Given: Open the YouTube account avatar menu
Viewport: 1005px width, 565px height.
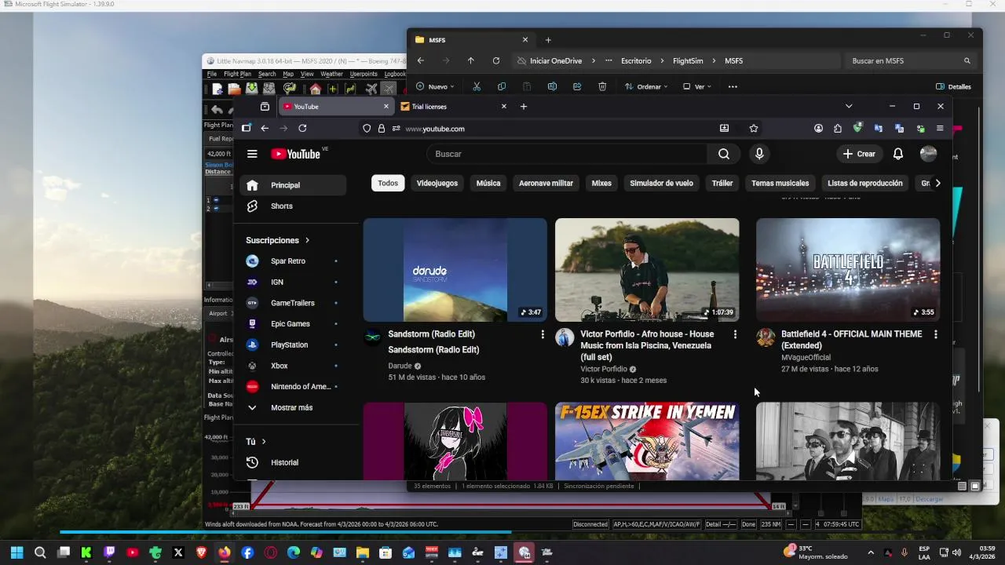Looking at the screenshot, I should tap(928, 154).
